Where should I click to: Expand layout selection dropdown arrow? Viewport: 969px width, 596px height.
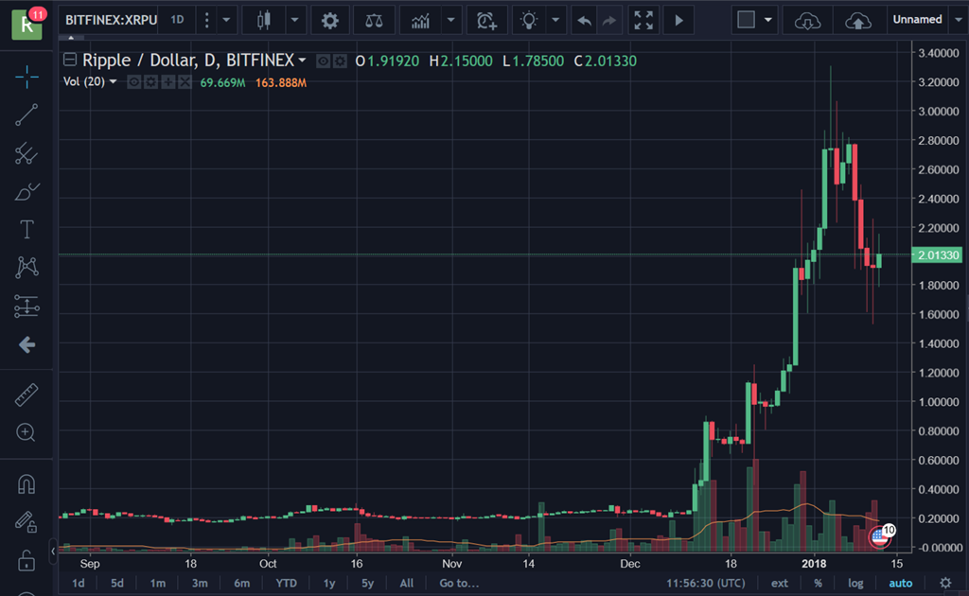(768, 21)
